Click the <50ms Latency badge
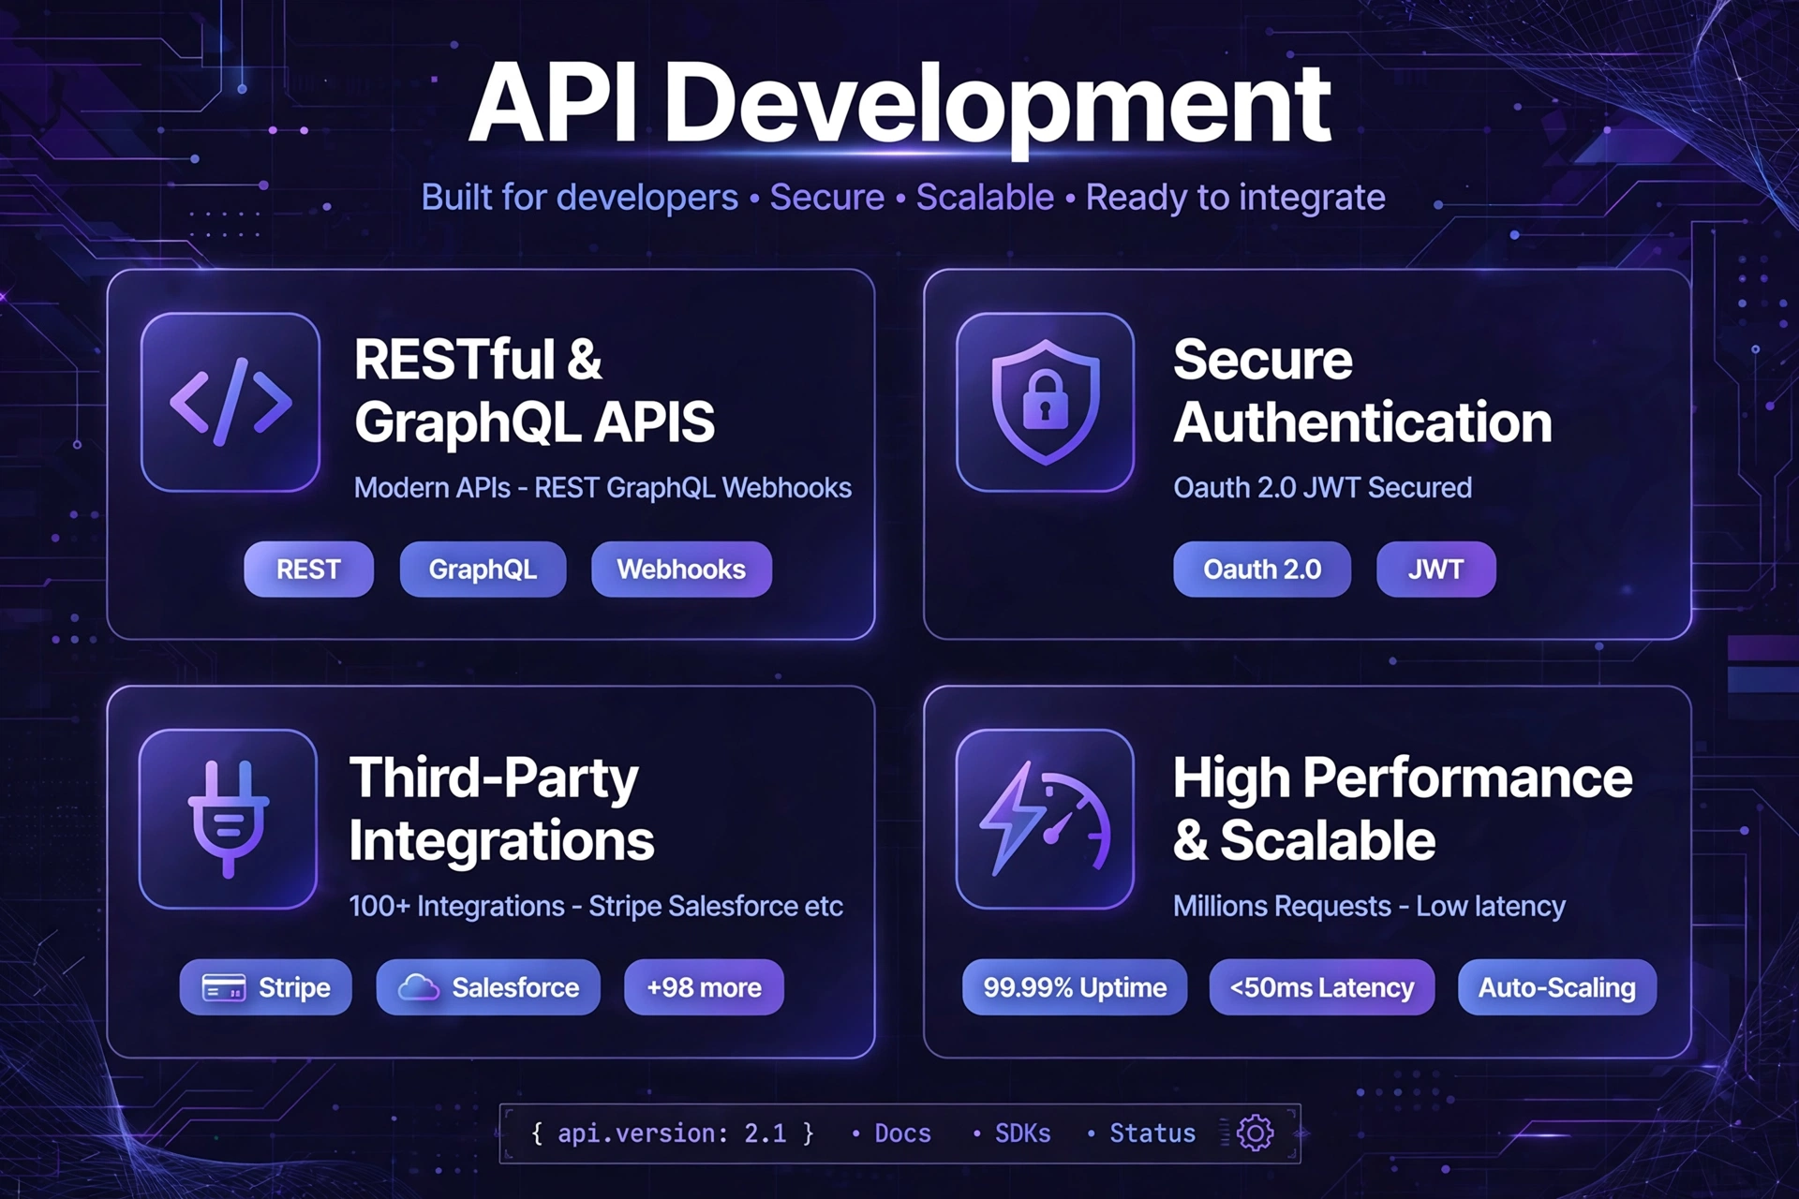 (1321, 987)
